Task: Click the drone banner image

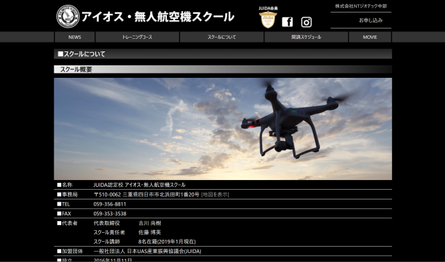Action: [x=222, y=129]
